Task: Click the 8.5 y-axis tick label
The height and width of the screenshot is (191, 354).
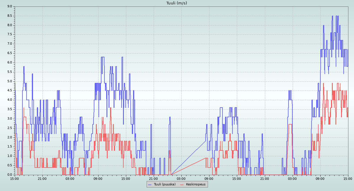Action: point(9,16)
